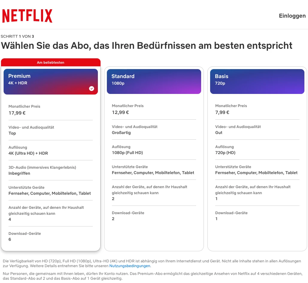The image size is (308, 283).
Task: Open the Nutzungsbedingungen link
Action: (x=130, y=266)
